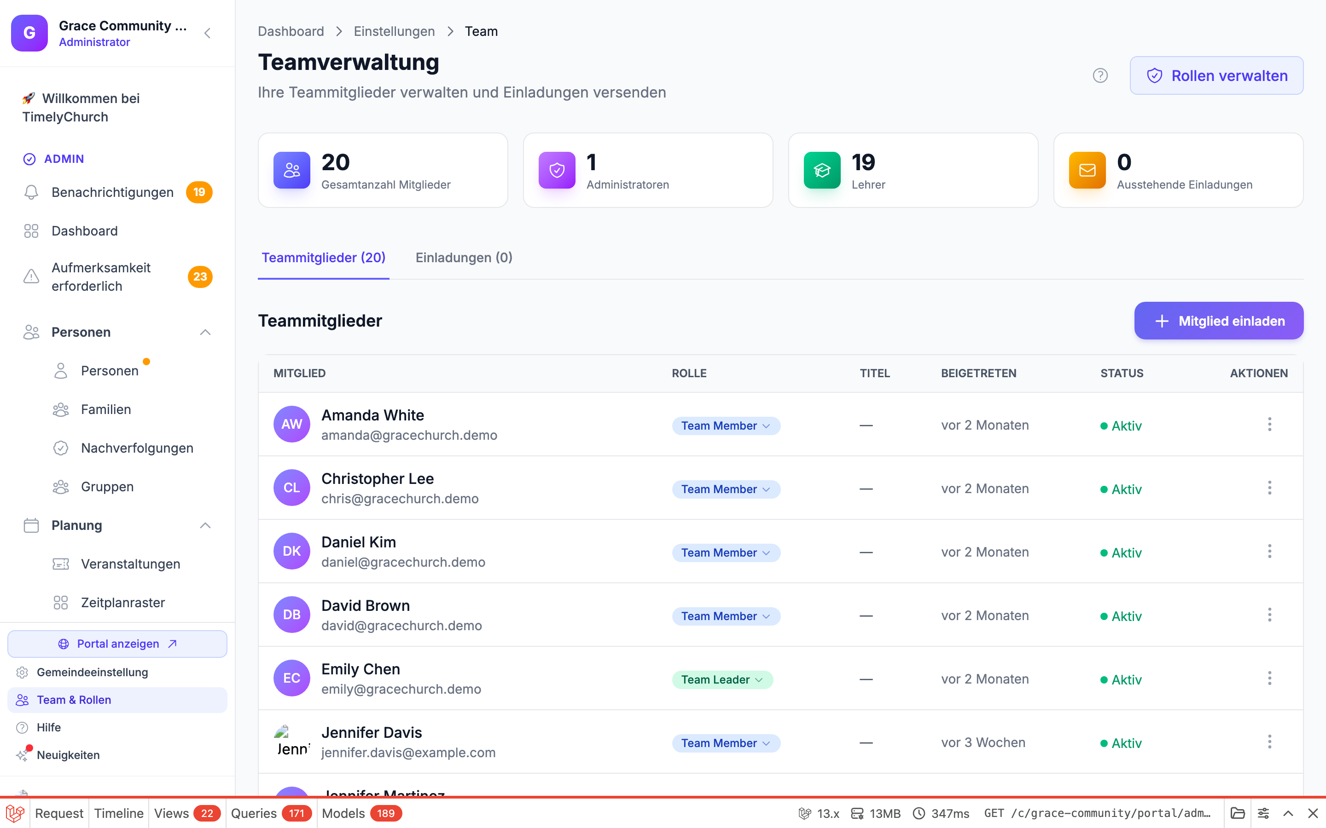Image resolution: width=1326 pixels, height=828 pixels.
Task: Click the Lehrer graduation cap icon
Action: [822, 170]
